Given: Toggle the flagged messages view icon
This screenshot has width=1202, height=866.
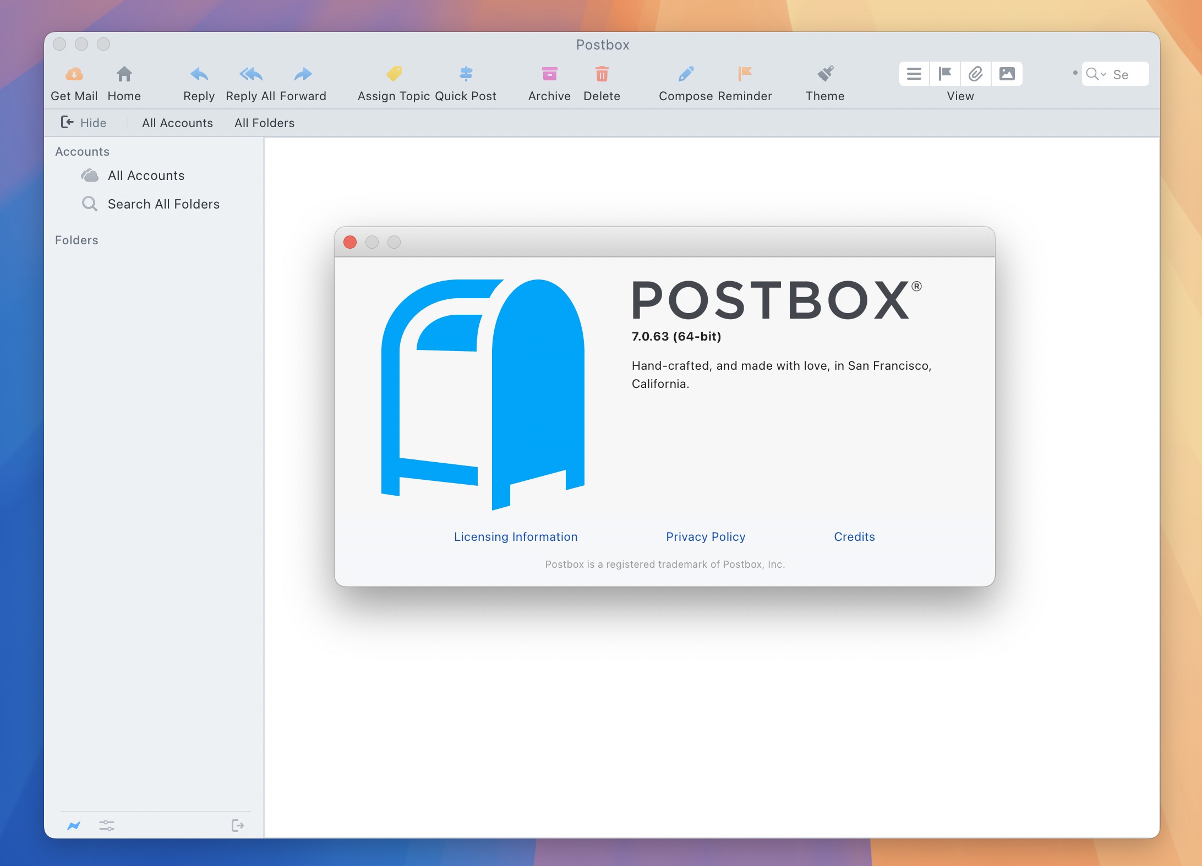Looking at the screenshot, I should pos(945,74).
